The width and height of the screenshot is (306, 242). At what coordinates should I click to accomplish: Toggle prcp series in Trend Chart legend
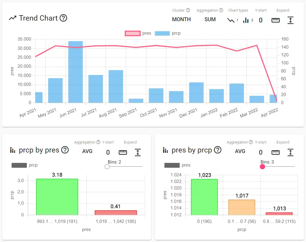pos(168,33)
